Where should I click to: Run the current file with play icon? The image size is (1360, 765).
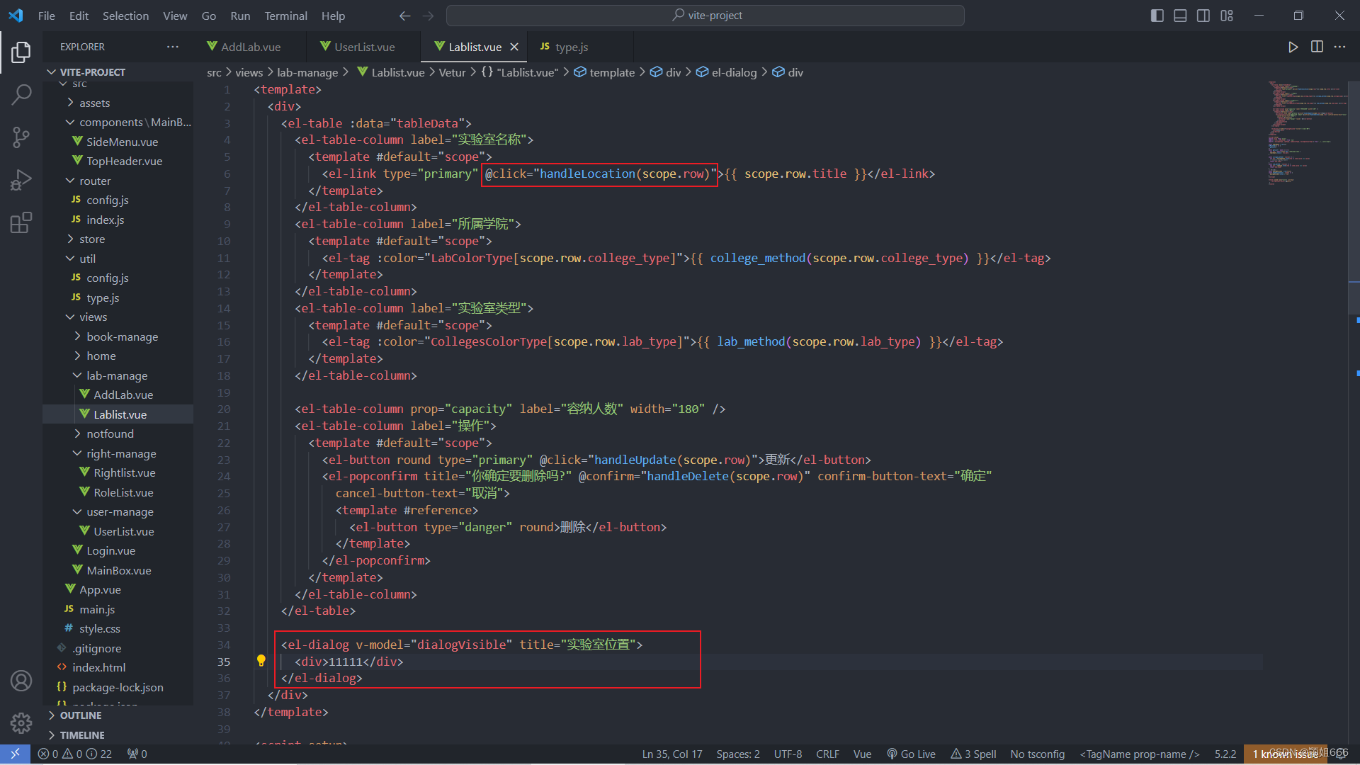click(x=1293, y=47)
